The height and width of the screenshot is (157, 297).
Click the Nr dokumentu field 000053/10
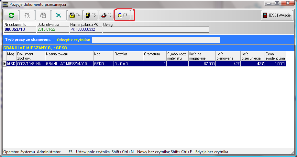(19, 30)
